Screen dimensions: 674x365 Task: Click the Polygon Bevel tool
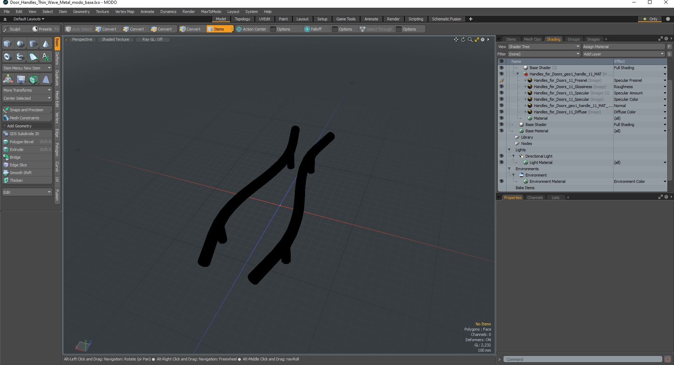coord(27,142)
